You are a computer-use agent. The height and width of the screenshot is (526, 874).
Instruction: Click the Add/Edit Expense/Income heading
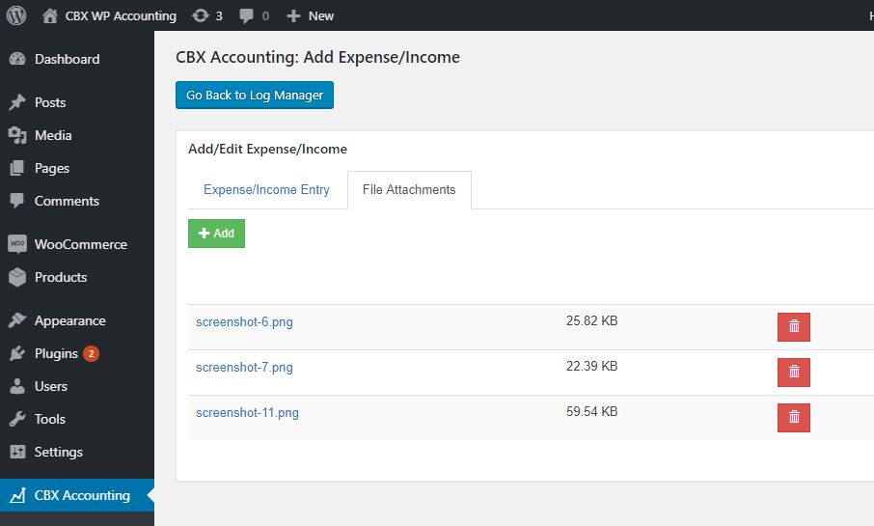pos(267,150)
